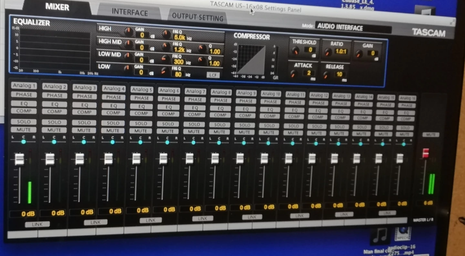
Task: Switch to the INTERFACE tab
Action: click(129, 12)
